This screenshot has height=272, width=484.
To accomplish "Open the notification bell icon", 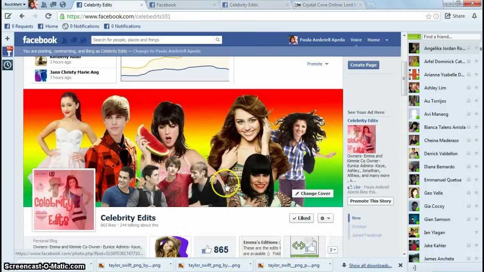I will click(x=474, y=16).
